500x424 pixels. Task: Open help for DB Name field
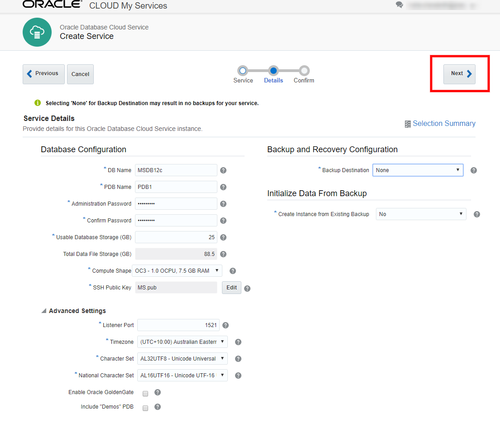223,170
